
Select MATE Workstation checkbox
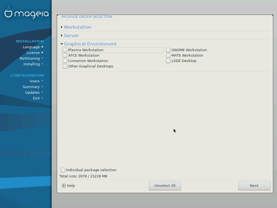pos(168,56)
